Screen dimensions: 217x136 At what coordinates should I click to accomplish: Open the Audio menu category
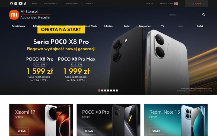coord(126,26)
